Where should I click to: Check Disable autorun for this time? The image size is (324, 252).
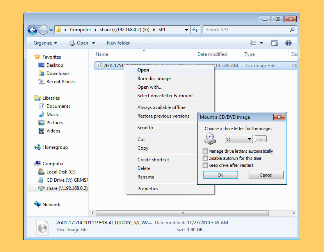click(205, 158)
